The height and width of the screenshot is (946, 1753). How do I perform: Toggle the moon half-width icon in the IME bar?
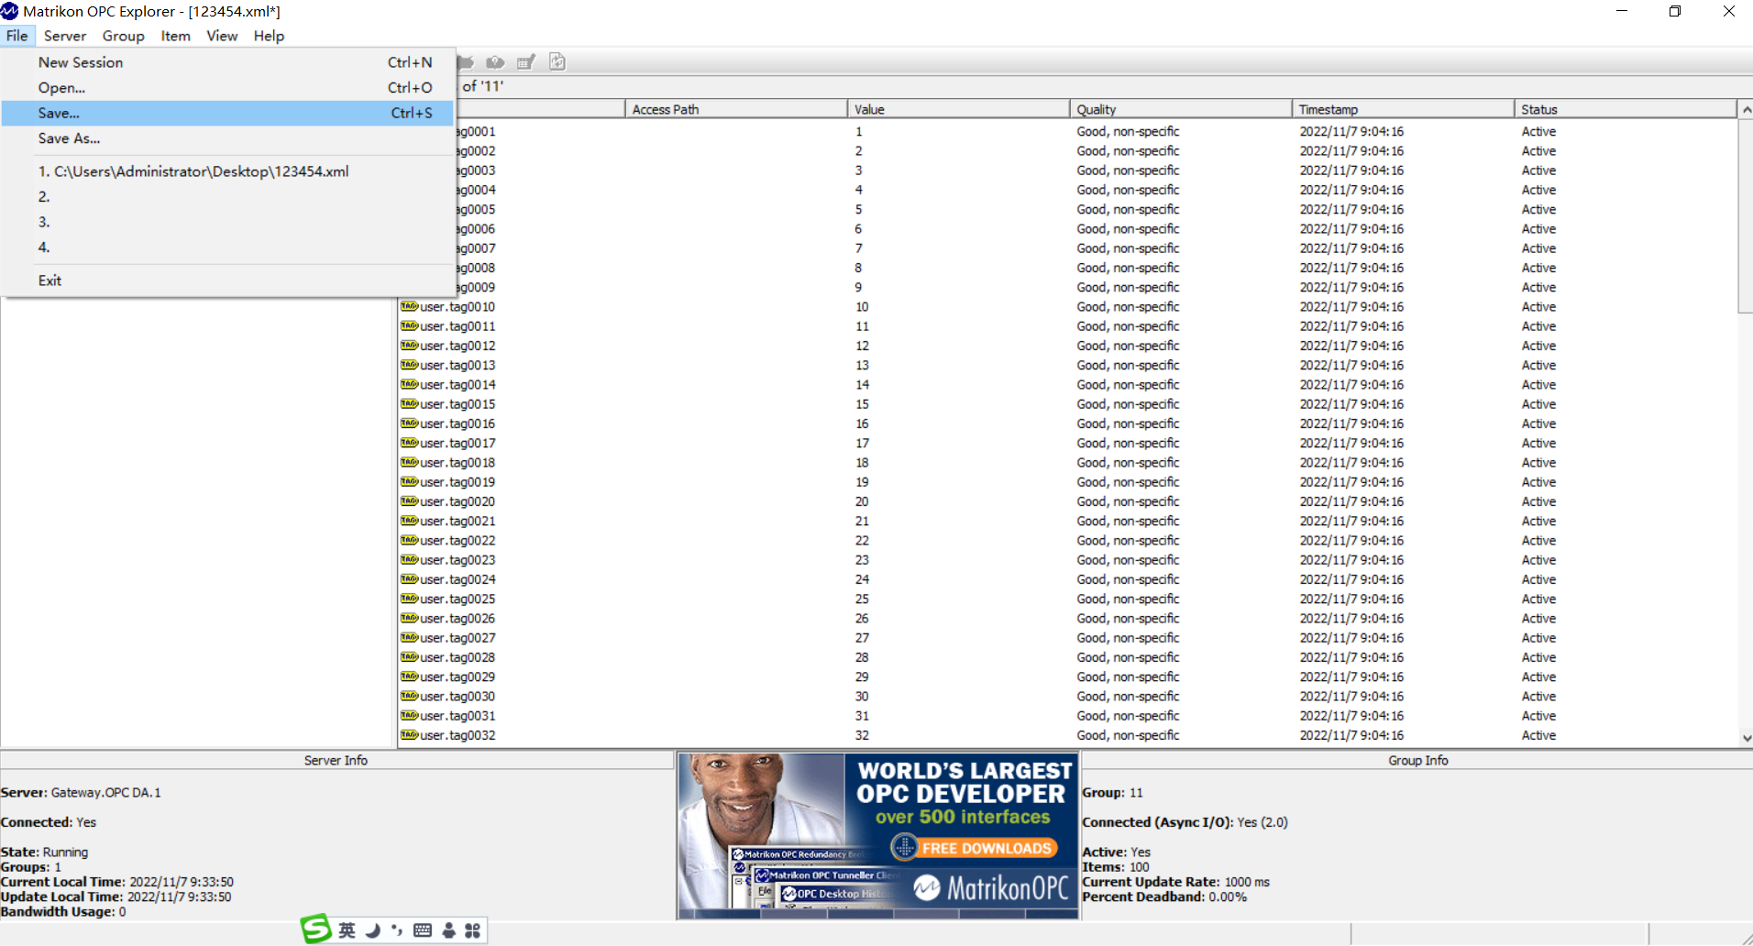(x=372, y=930)
